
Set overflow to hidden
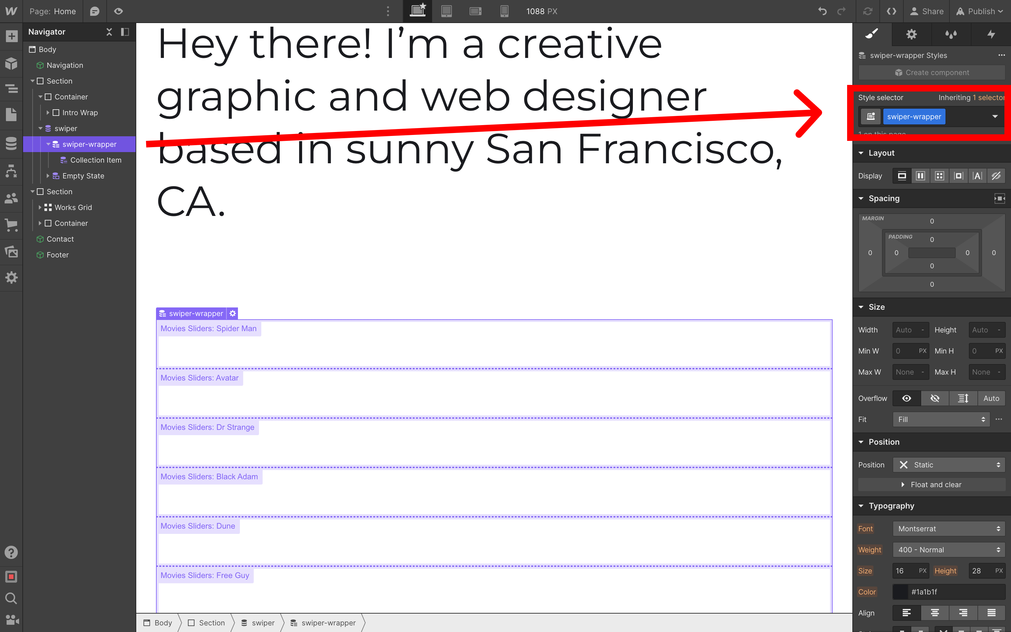[x=935, y=398]
